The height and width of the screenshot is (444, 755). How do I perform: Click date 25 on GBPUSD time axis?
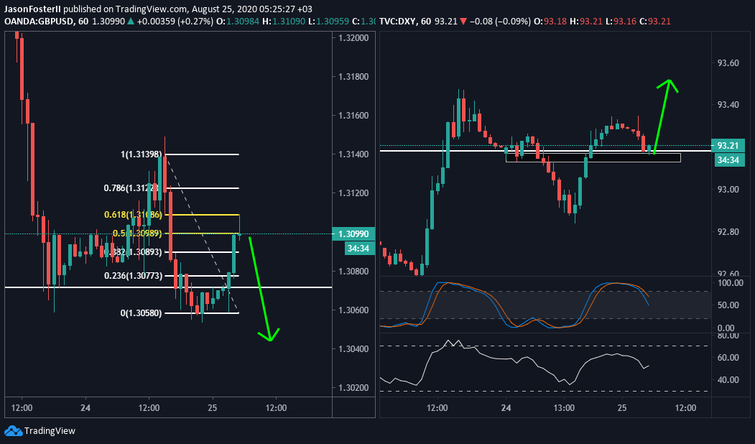[x=213, y=408]
